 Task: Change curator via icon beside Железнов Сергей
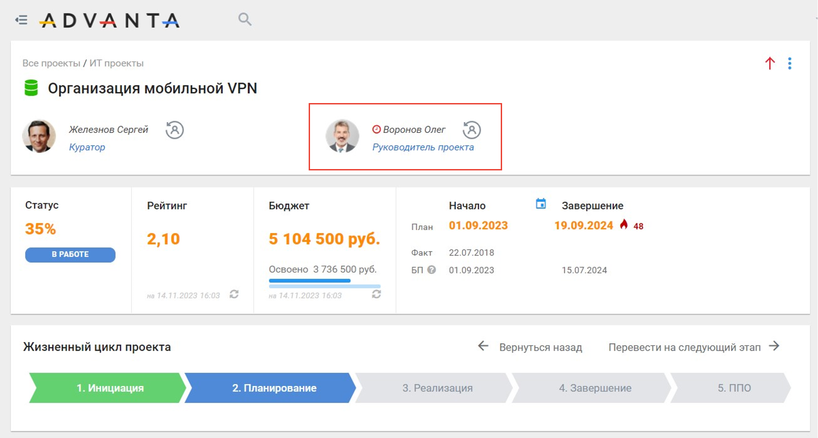174,130
